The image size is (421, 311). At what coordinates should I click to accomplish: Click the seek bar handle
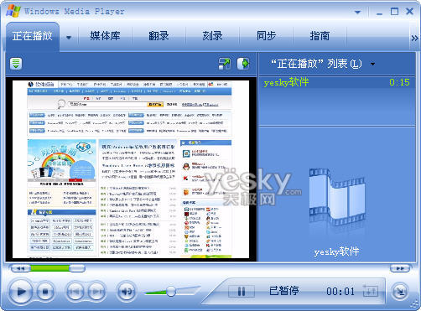77,268
